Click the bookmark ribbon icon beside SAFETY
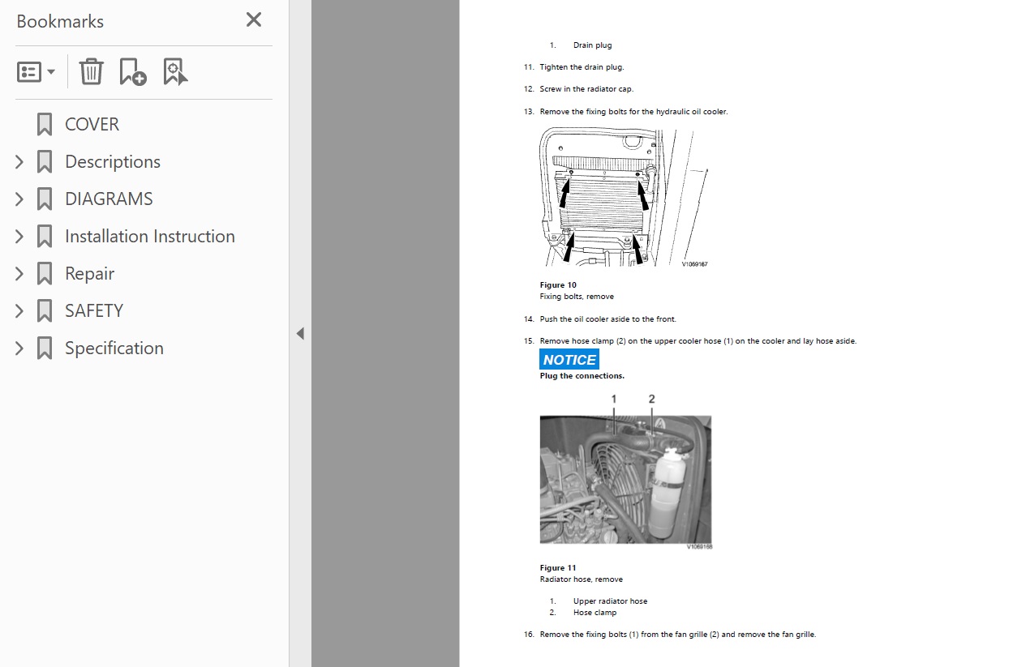 (x=45, y=310)
